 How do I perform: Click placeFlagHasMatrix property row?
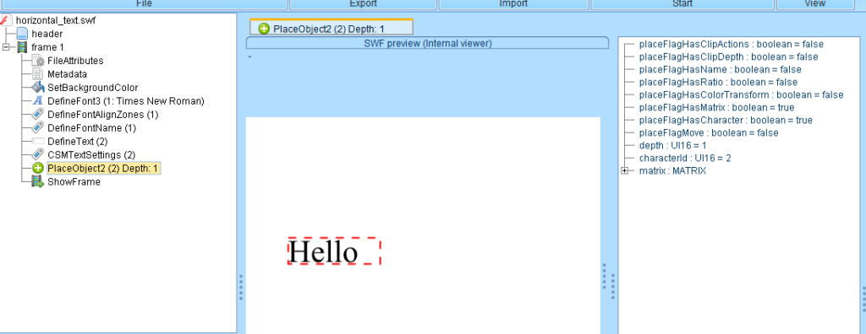(x=716, y=107)
